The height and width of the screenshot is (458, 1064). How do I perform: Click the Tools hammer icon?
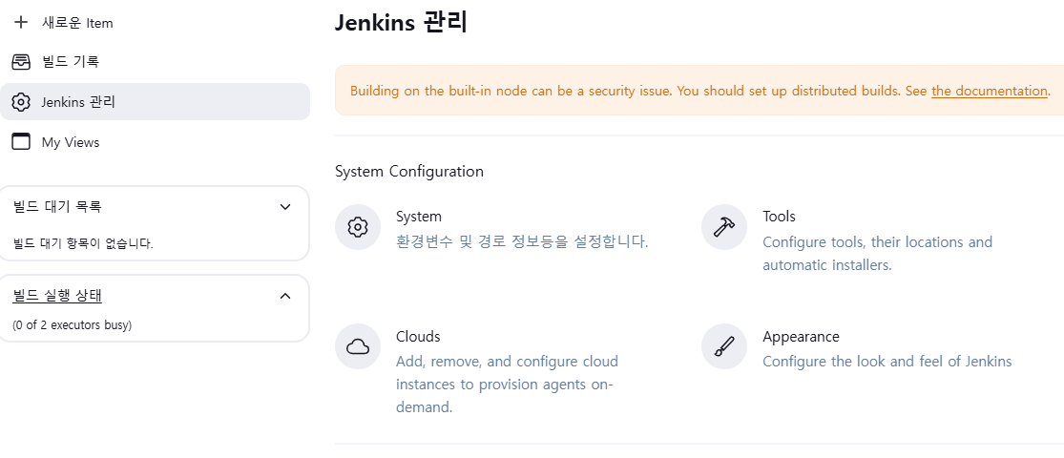724,227
